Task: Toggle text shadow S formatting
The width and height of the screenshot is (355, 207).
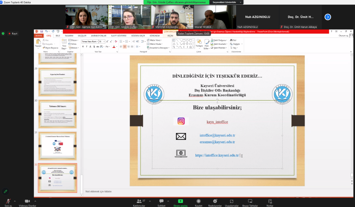Action: (94, 47)
